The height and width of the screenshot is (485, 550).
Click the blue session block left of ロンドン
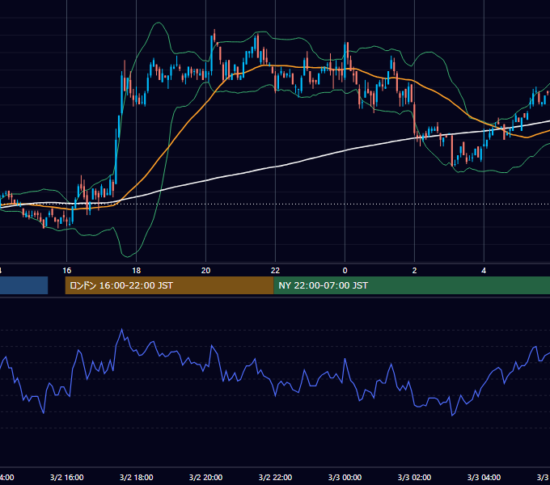[23, 285]
